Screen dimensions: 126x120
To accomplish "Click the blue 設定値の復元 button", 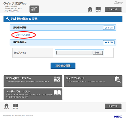I will click(x=63, y=66).
